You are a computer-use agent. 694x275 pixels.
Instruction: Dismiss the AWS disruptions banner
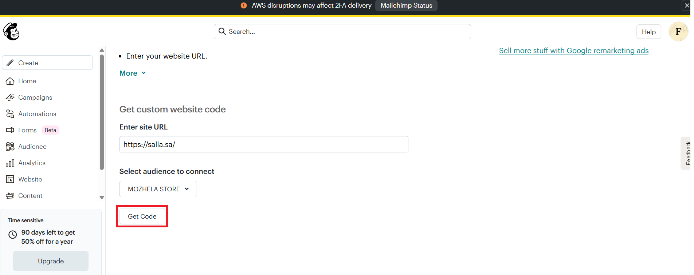click(687, 5)
